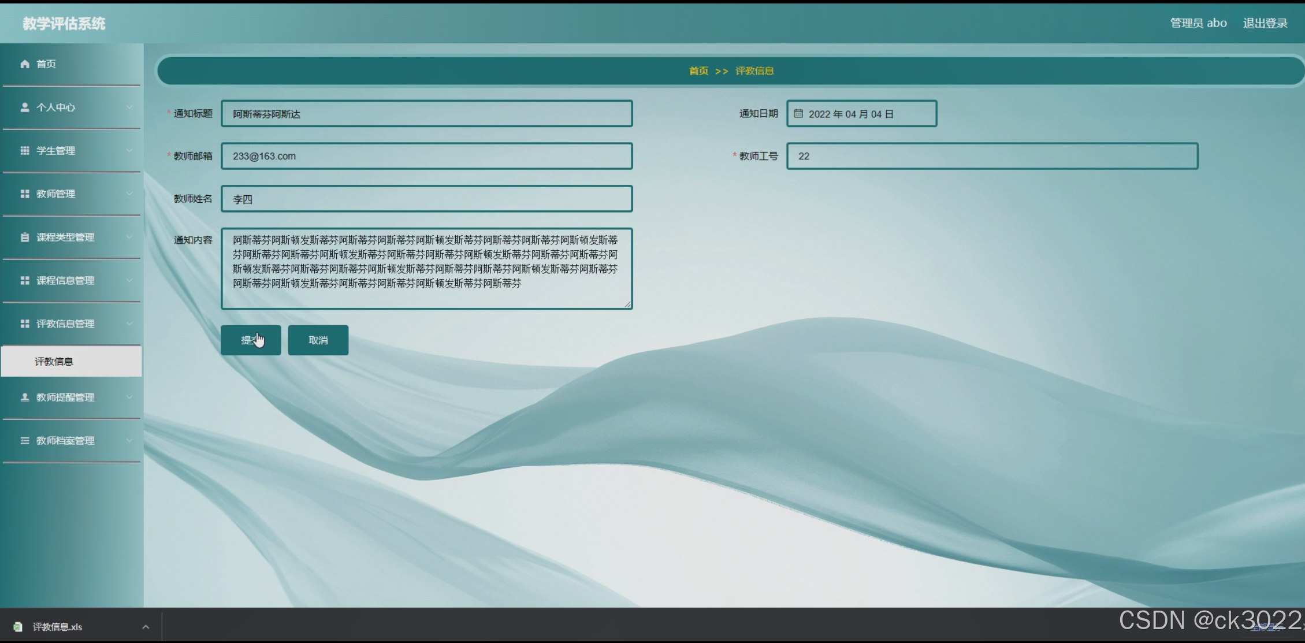Image resolution: width=1305 pixels, height=643 pixels.
Task: Click the user icon beside 教师提醒管理
Action: pyautogui.click(x=25, y=397)
